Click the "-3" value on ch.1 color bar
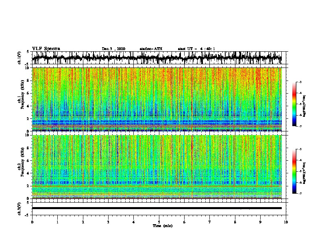The image size is (322, 249). click(300, 82)
